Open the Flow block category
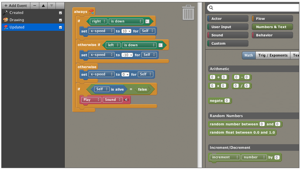300x169 pixels. 273,19
